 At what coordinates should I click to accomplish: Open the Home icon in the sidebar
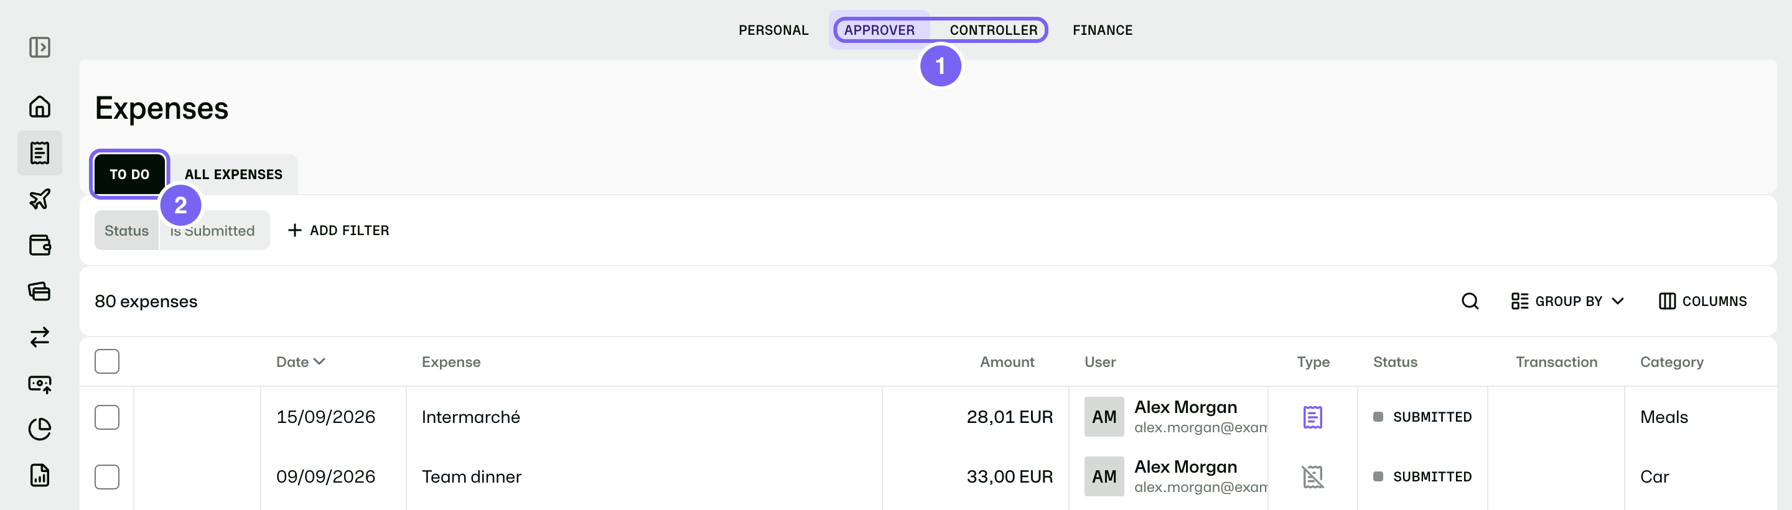tap(40, 106)
